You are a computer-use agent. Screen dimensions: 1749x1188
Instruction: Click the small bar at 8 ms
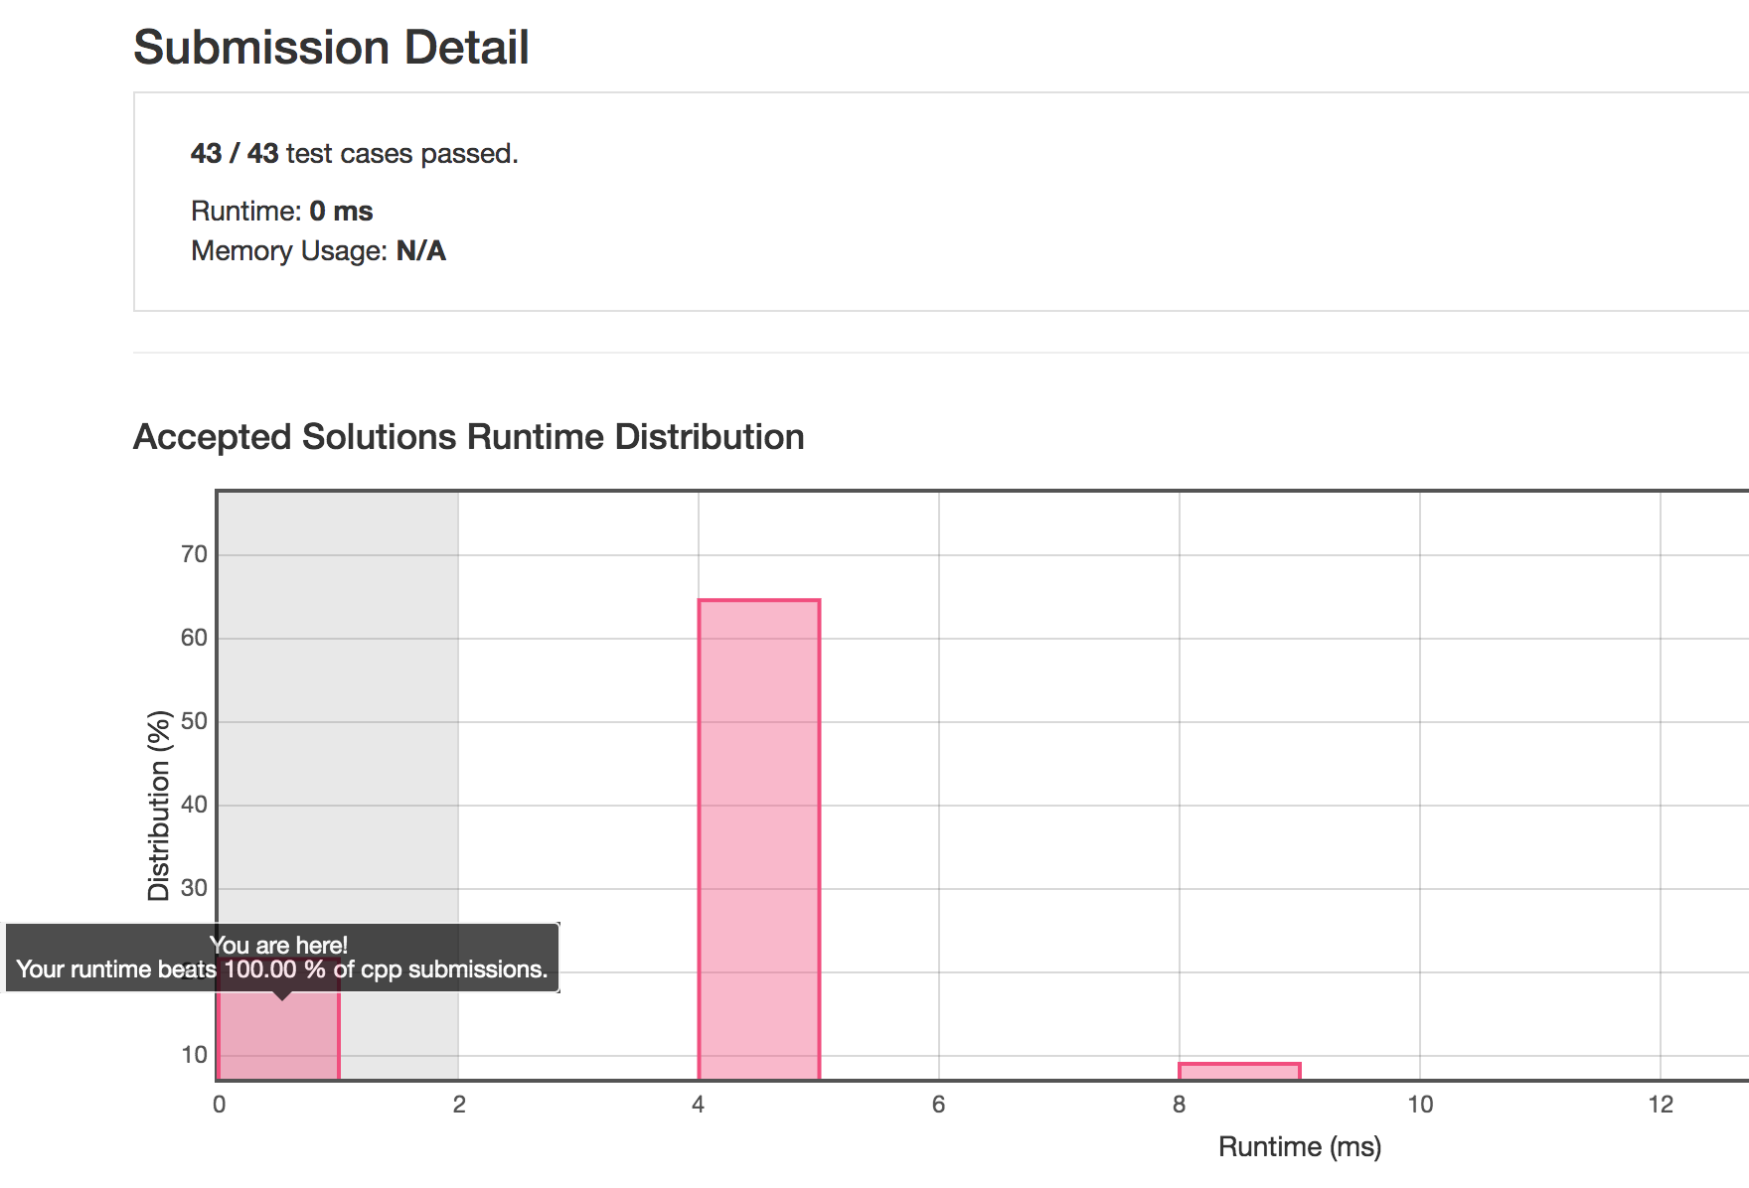1239,1071
